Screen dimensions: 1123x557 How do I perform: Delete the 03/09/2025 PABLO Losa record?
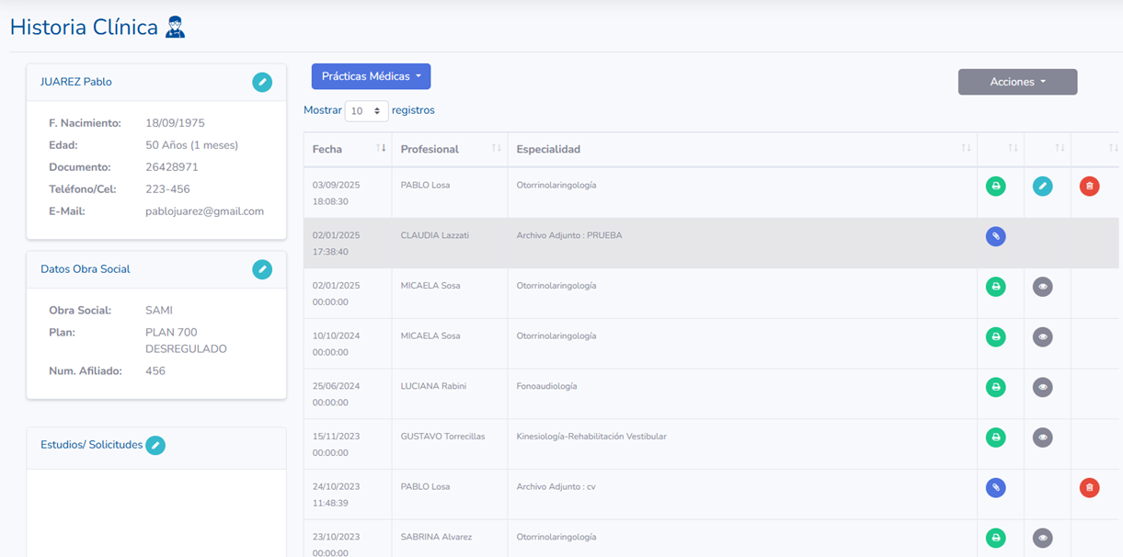(x=1089, y=187)
